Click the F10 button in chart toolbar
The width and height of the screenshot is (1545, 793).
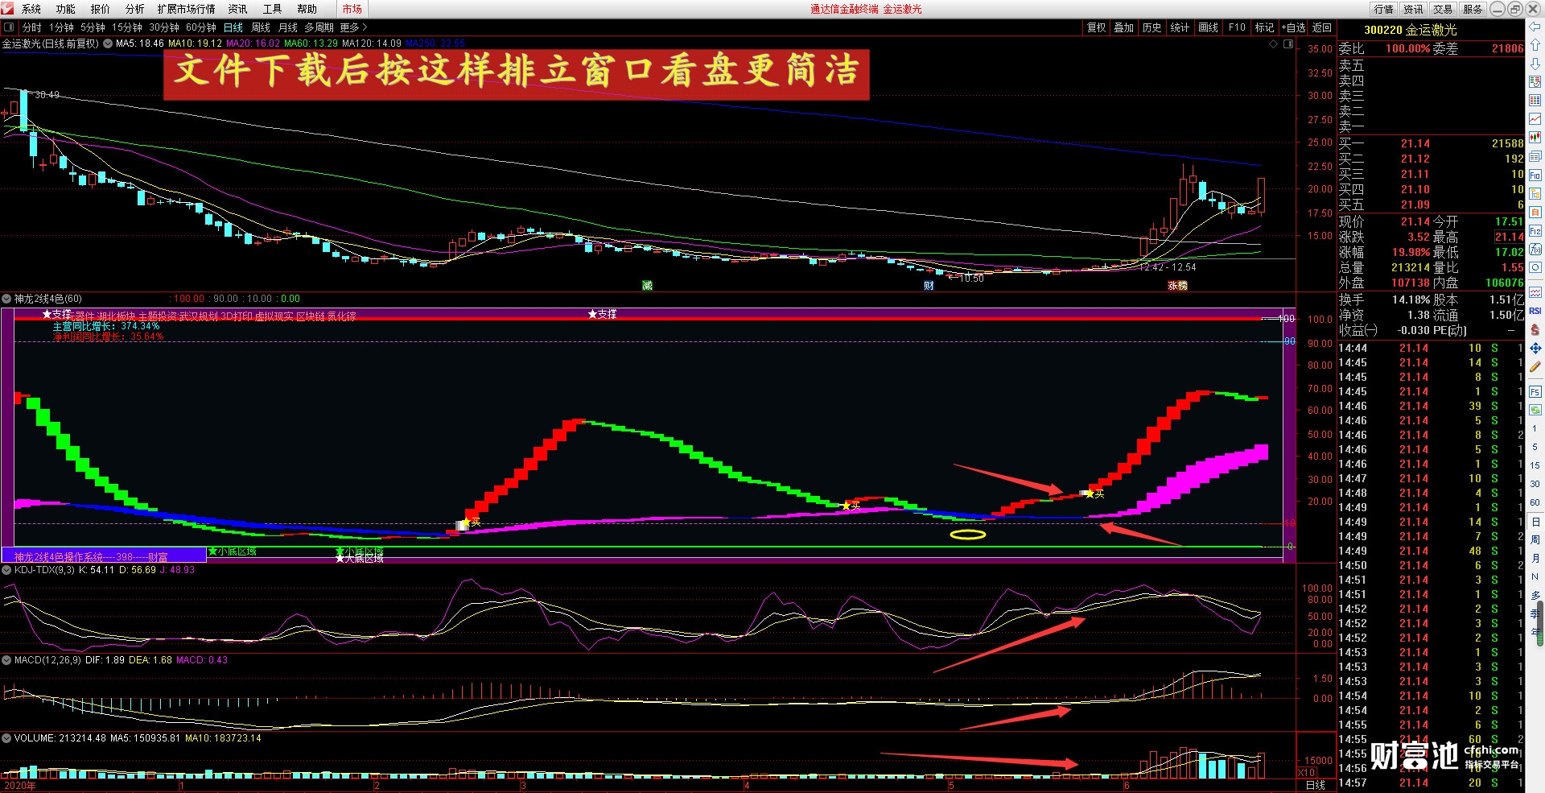1237,27
